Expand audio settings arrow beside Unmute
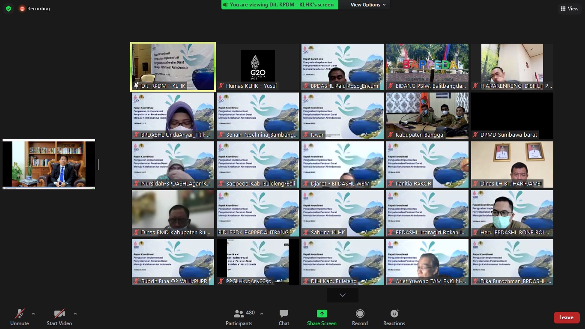This screenshot has height=329, width=585. click(x=33, y=314)
